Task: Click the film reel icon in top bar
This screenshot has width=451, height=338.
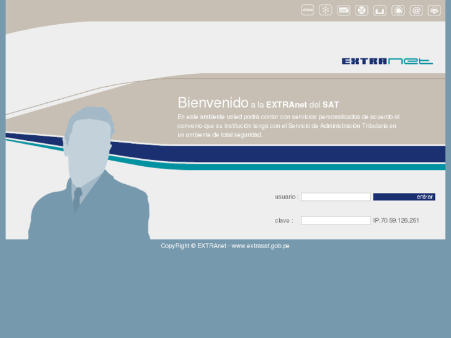Action: click(362, 11)
